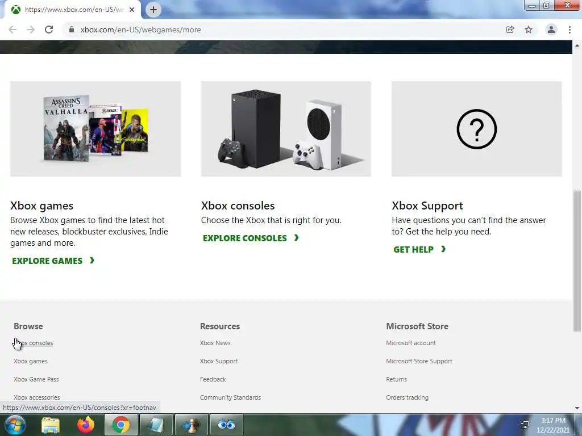Reload the Xbox page
Screen dimensions: 582x436
49,30
